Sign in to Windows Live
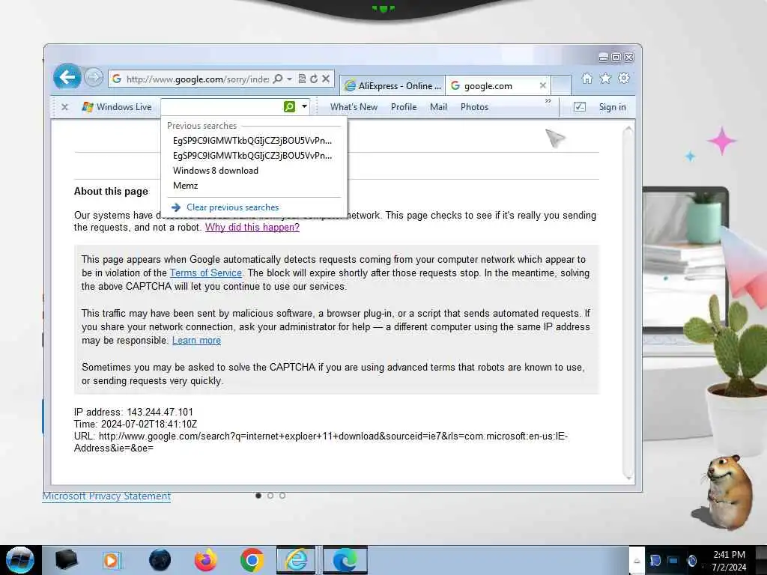 (613, 106)
